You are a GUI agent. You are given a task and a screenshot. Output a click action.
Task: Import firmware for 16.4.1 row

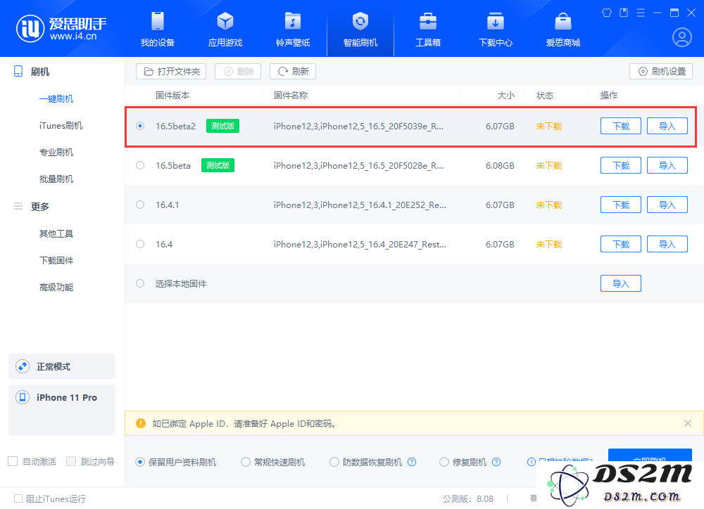point(667,205)
